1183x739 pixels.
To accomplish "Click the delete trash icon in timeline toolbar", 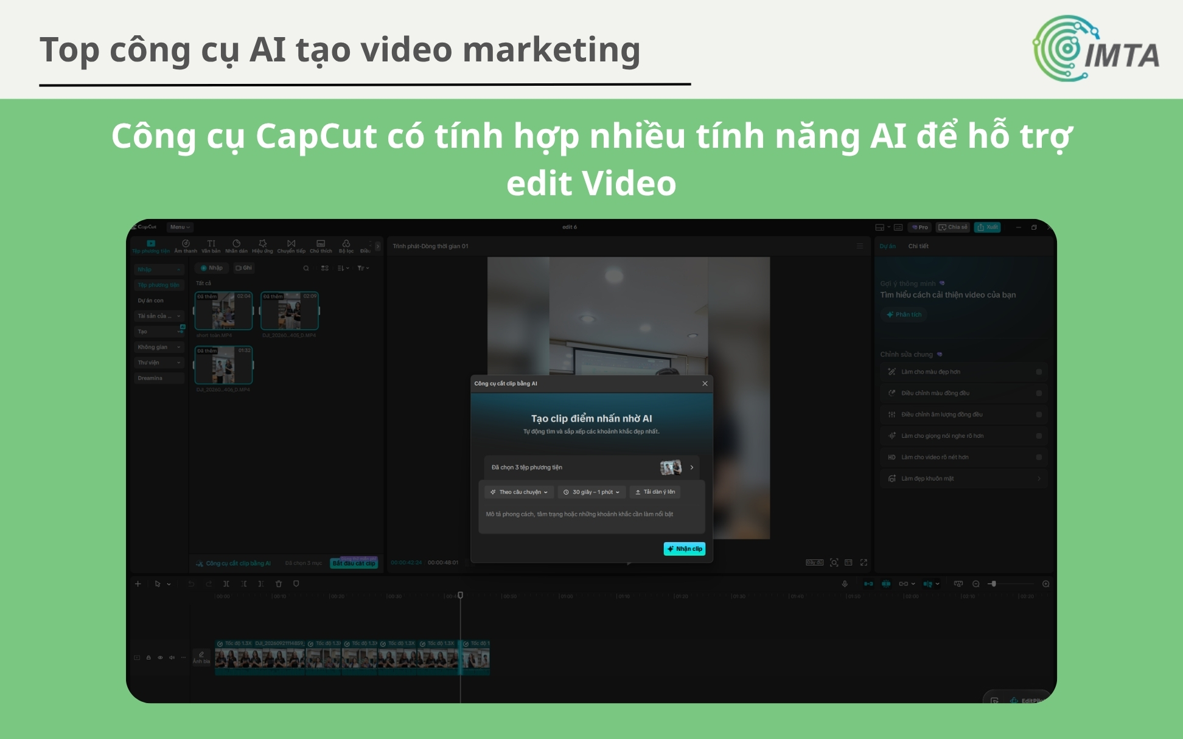I will point(279,584).
